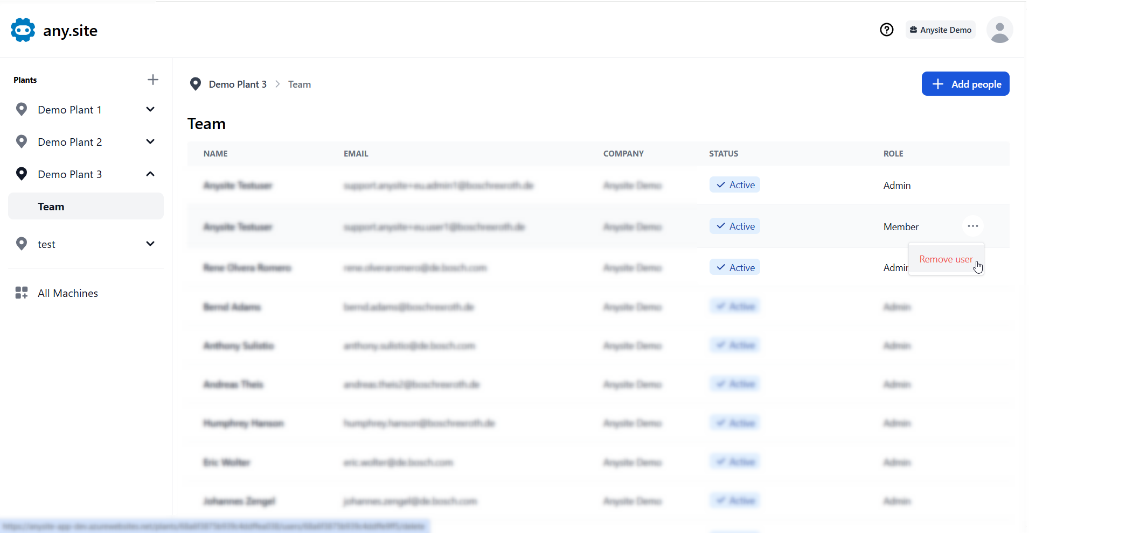
Task: Open the help question mark icon
Action: 886,30
